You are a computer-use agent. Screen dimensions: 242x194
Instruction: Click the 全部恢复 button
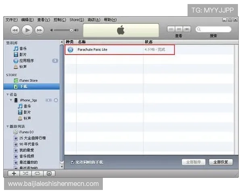[221, 162]
